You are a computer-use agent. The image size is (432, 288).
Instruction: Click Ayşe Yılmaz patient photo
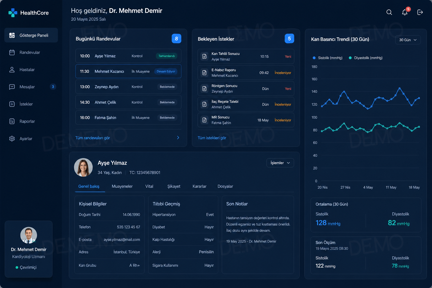pos(83,167)
